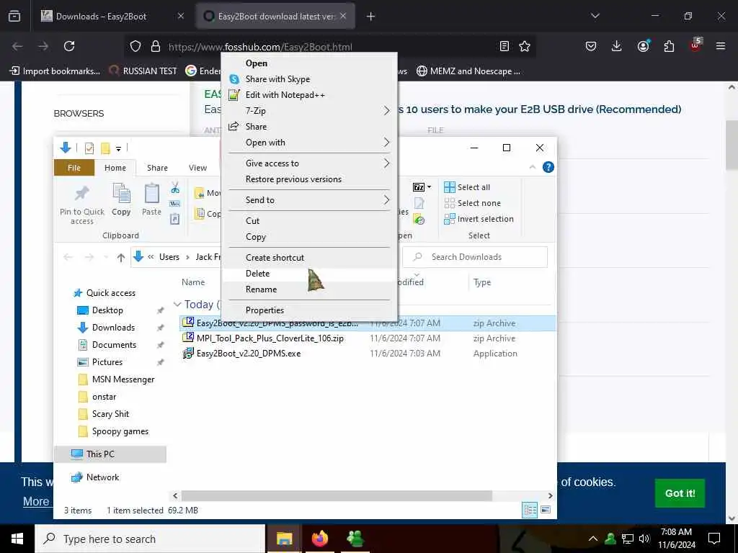Switch to details view icon
This screenshot has height=553, width=738.
tap(530, 510)
